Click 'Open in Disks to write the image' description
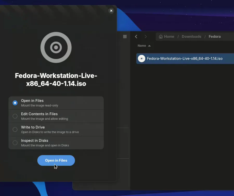The height and width of the screenshot is (196, 234). click(50, 132)
